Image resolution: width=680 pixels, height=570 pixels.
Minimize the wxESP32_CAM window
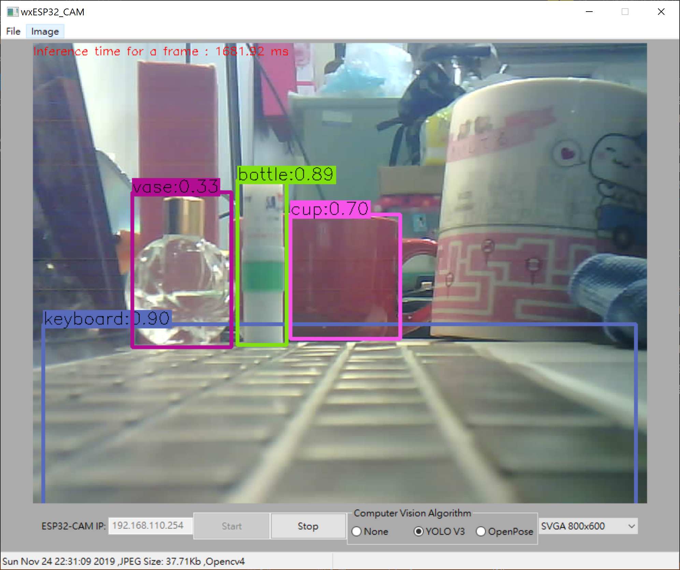pyautogui.click(x=589, y=12)
